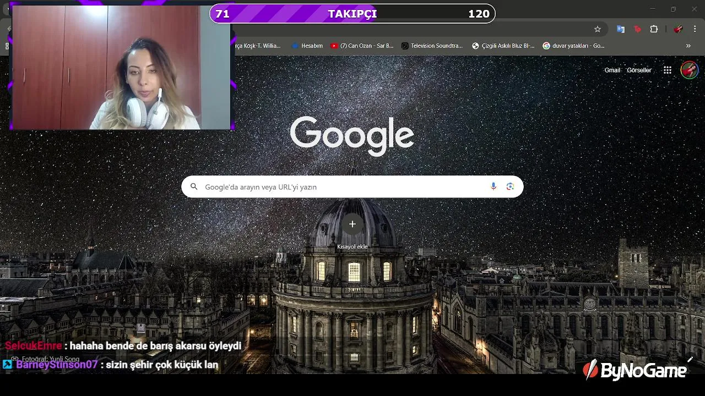Open the duvar yatakları Google bookmark

point(573,46)
